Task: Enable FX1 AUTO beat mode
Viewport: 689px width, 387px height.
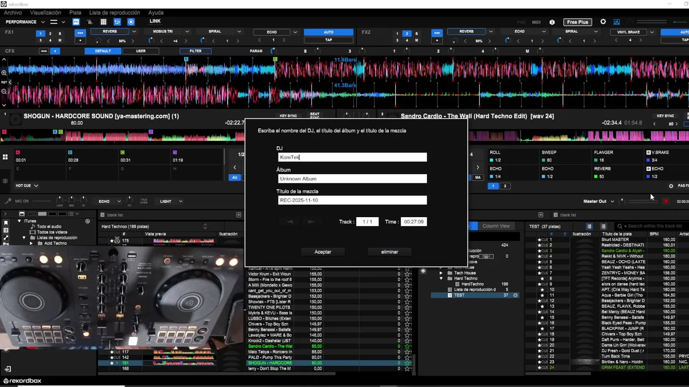Action: (x=328, y=32)
